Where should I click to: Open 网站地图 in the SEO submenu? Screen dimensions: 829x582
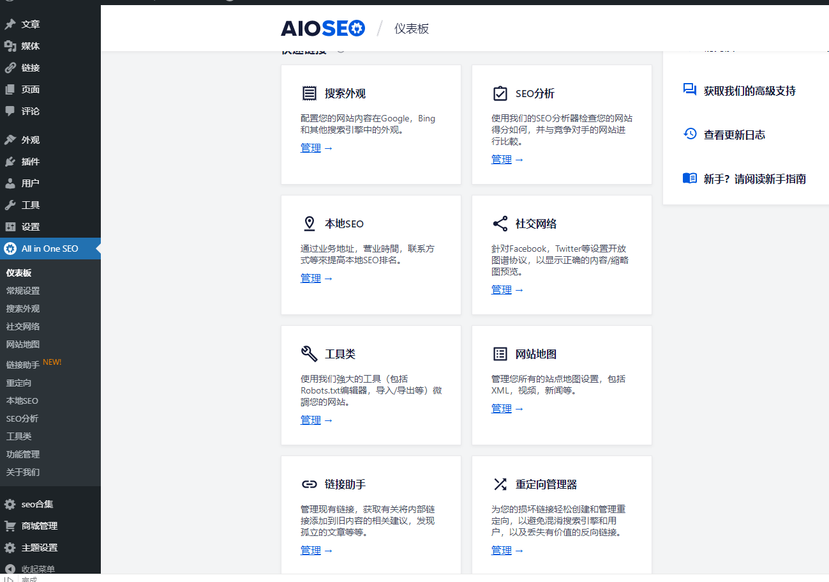point(23,344)
